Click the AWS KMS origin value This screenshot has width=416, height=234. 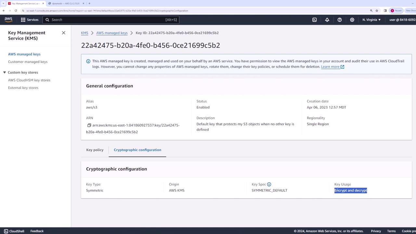(176, 190)
